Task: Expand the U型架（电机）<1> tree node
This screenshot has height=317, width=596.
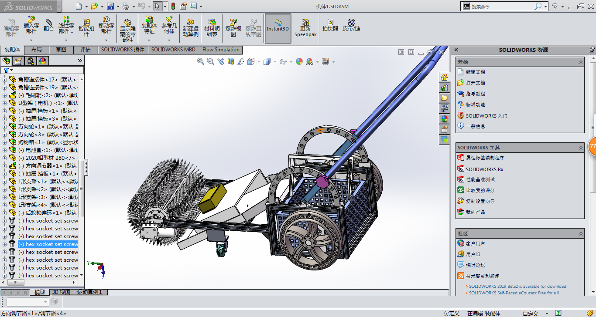Action: point(5,103)
